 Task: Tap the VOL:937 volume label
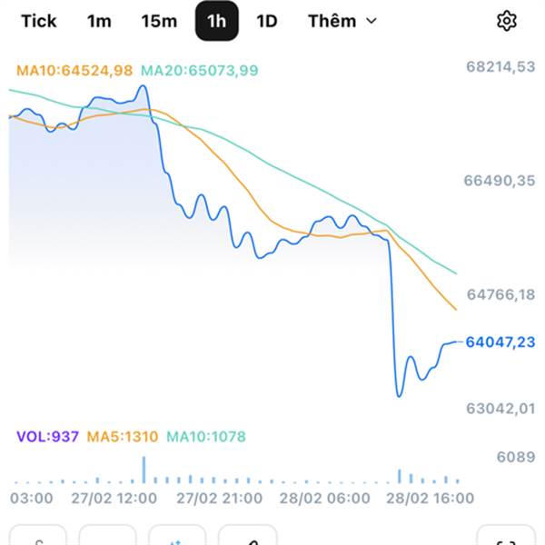coord(47,437)
